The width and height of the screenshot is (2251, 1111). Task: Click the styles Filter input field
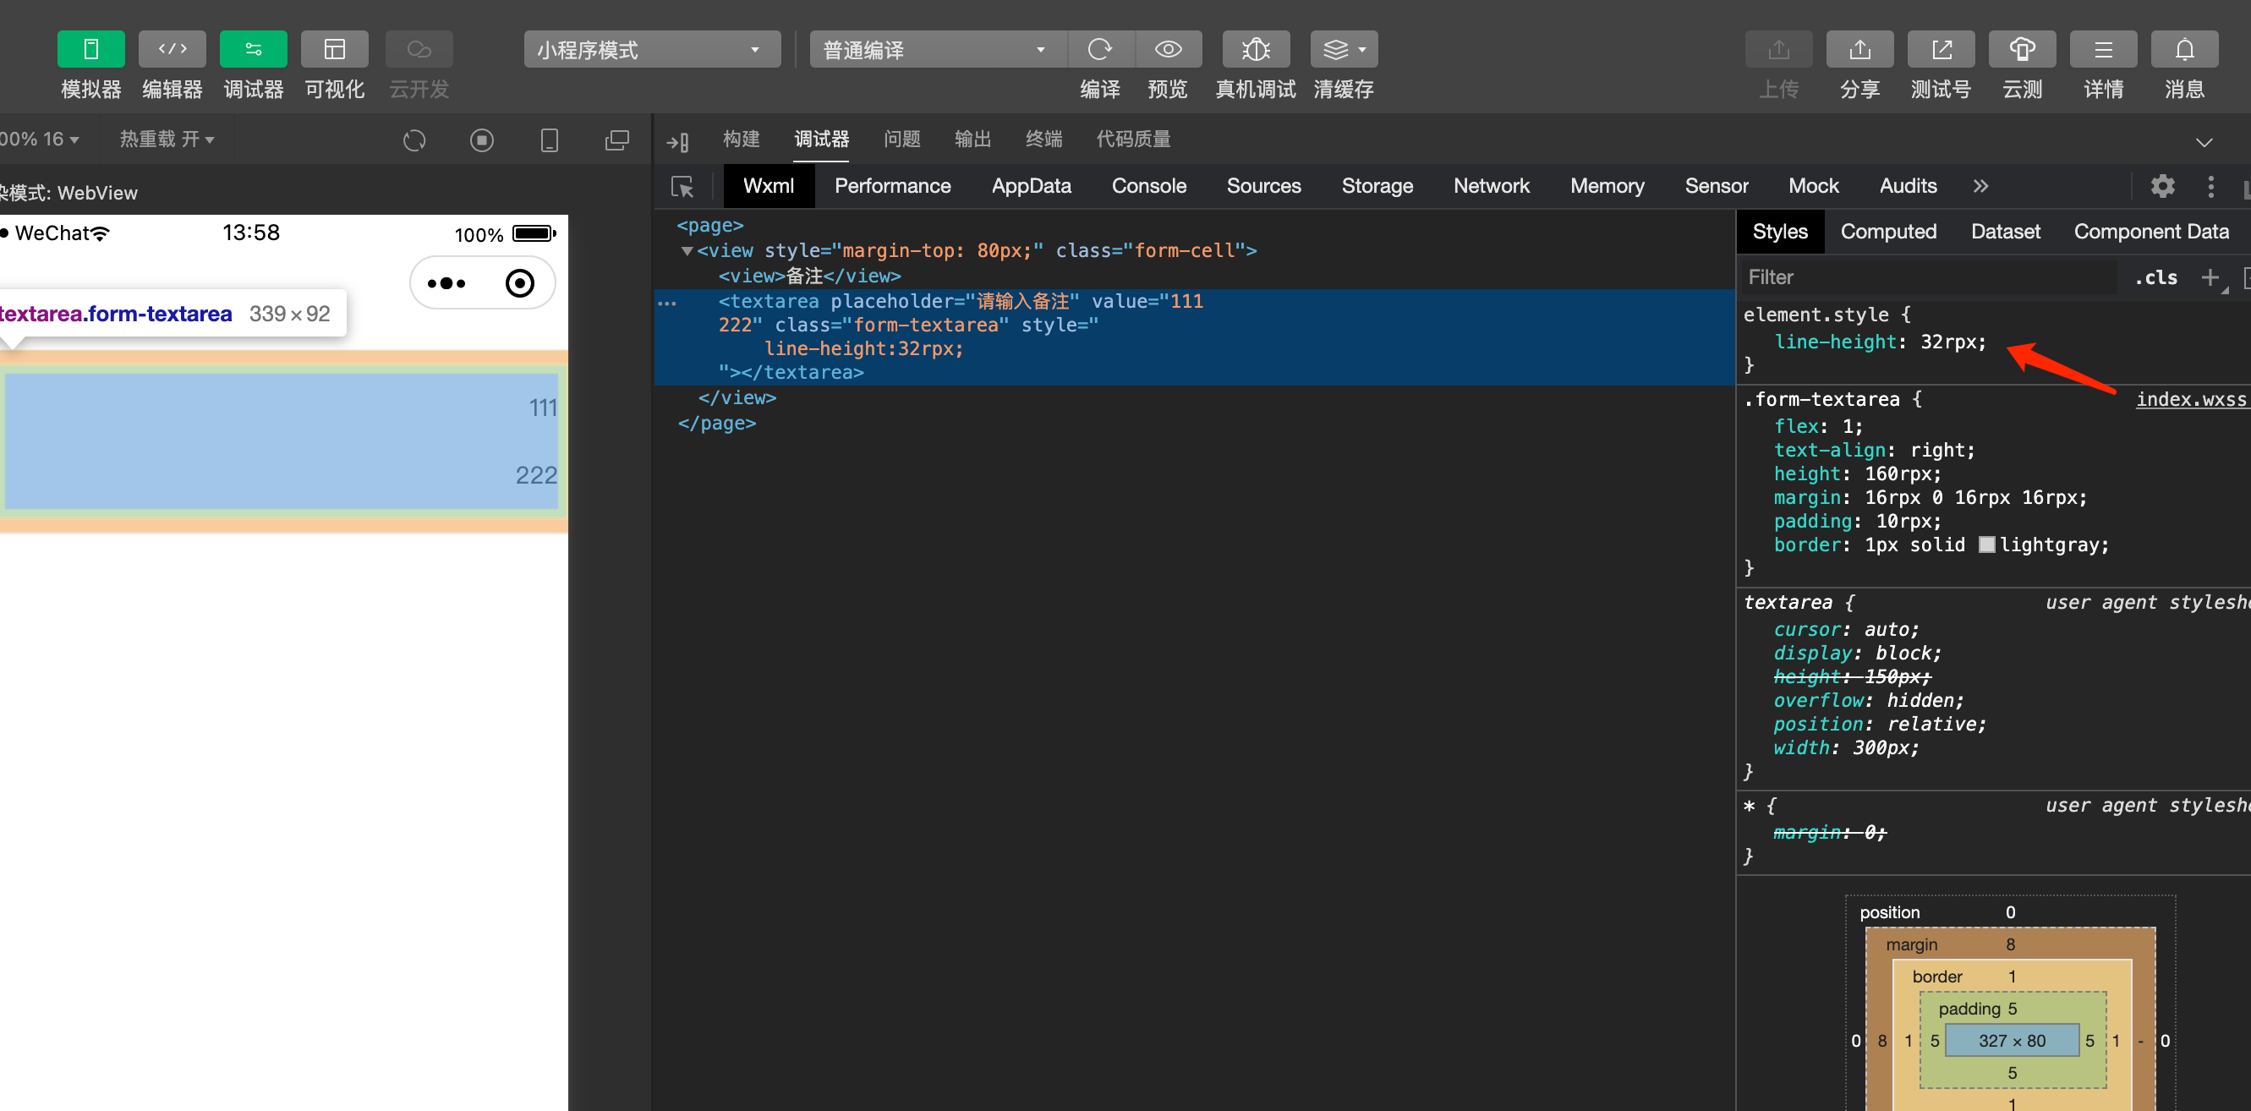1930,277
